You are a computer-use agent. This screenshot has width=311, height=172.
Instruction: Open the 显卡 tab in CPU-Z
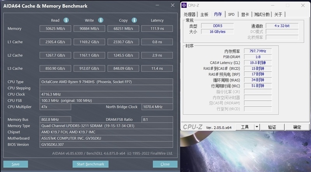[x=245, y=14]
